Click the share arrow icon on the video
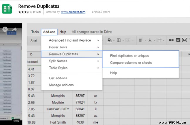The width and height of the screenshot is (190, 125). pos(14,29)
